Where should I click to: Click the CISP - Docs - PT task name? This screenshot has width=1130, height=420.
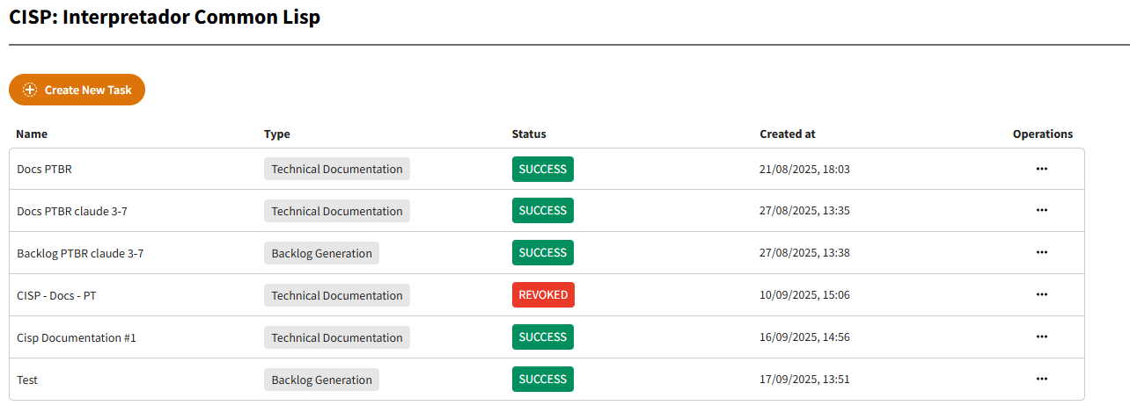(x=56, y=296)
